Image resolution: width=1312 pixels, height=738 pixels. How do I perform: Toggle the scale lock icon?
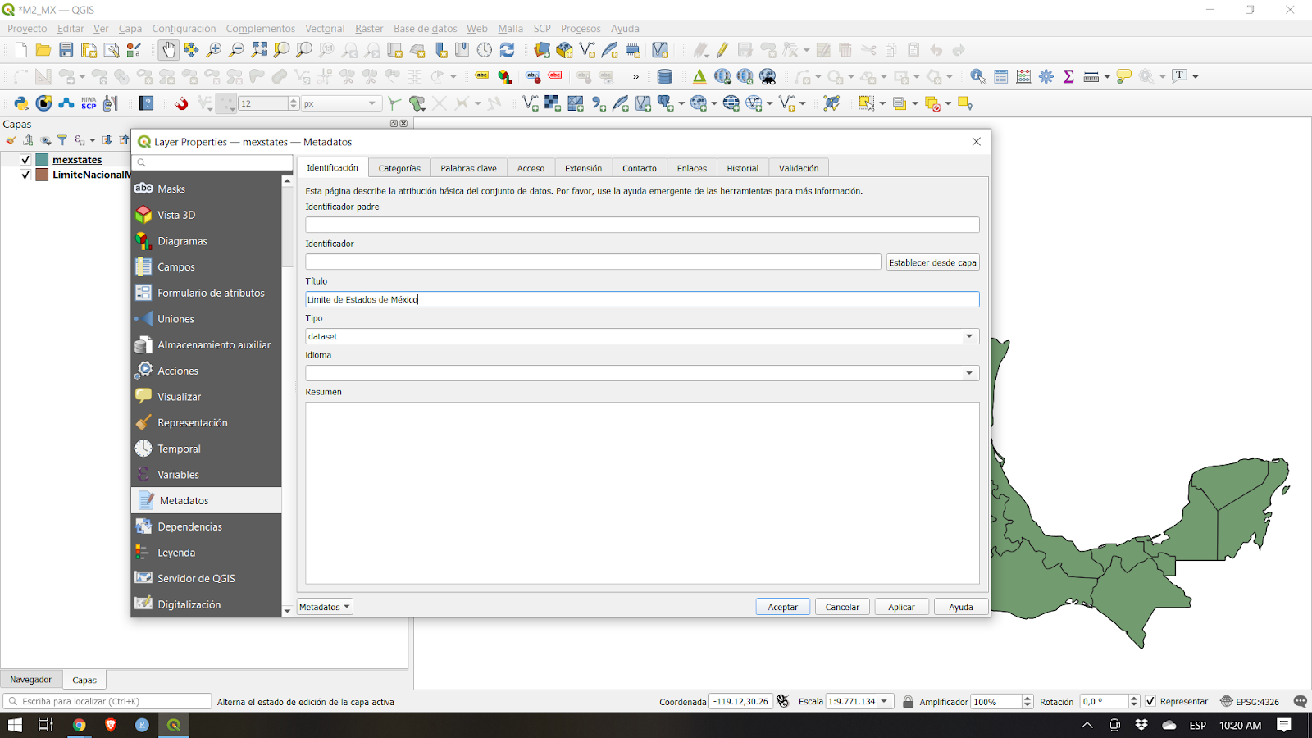908,701
